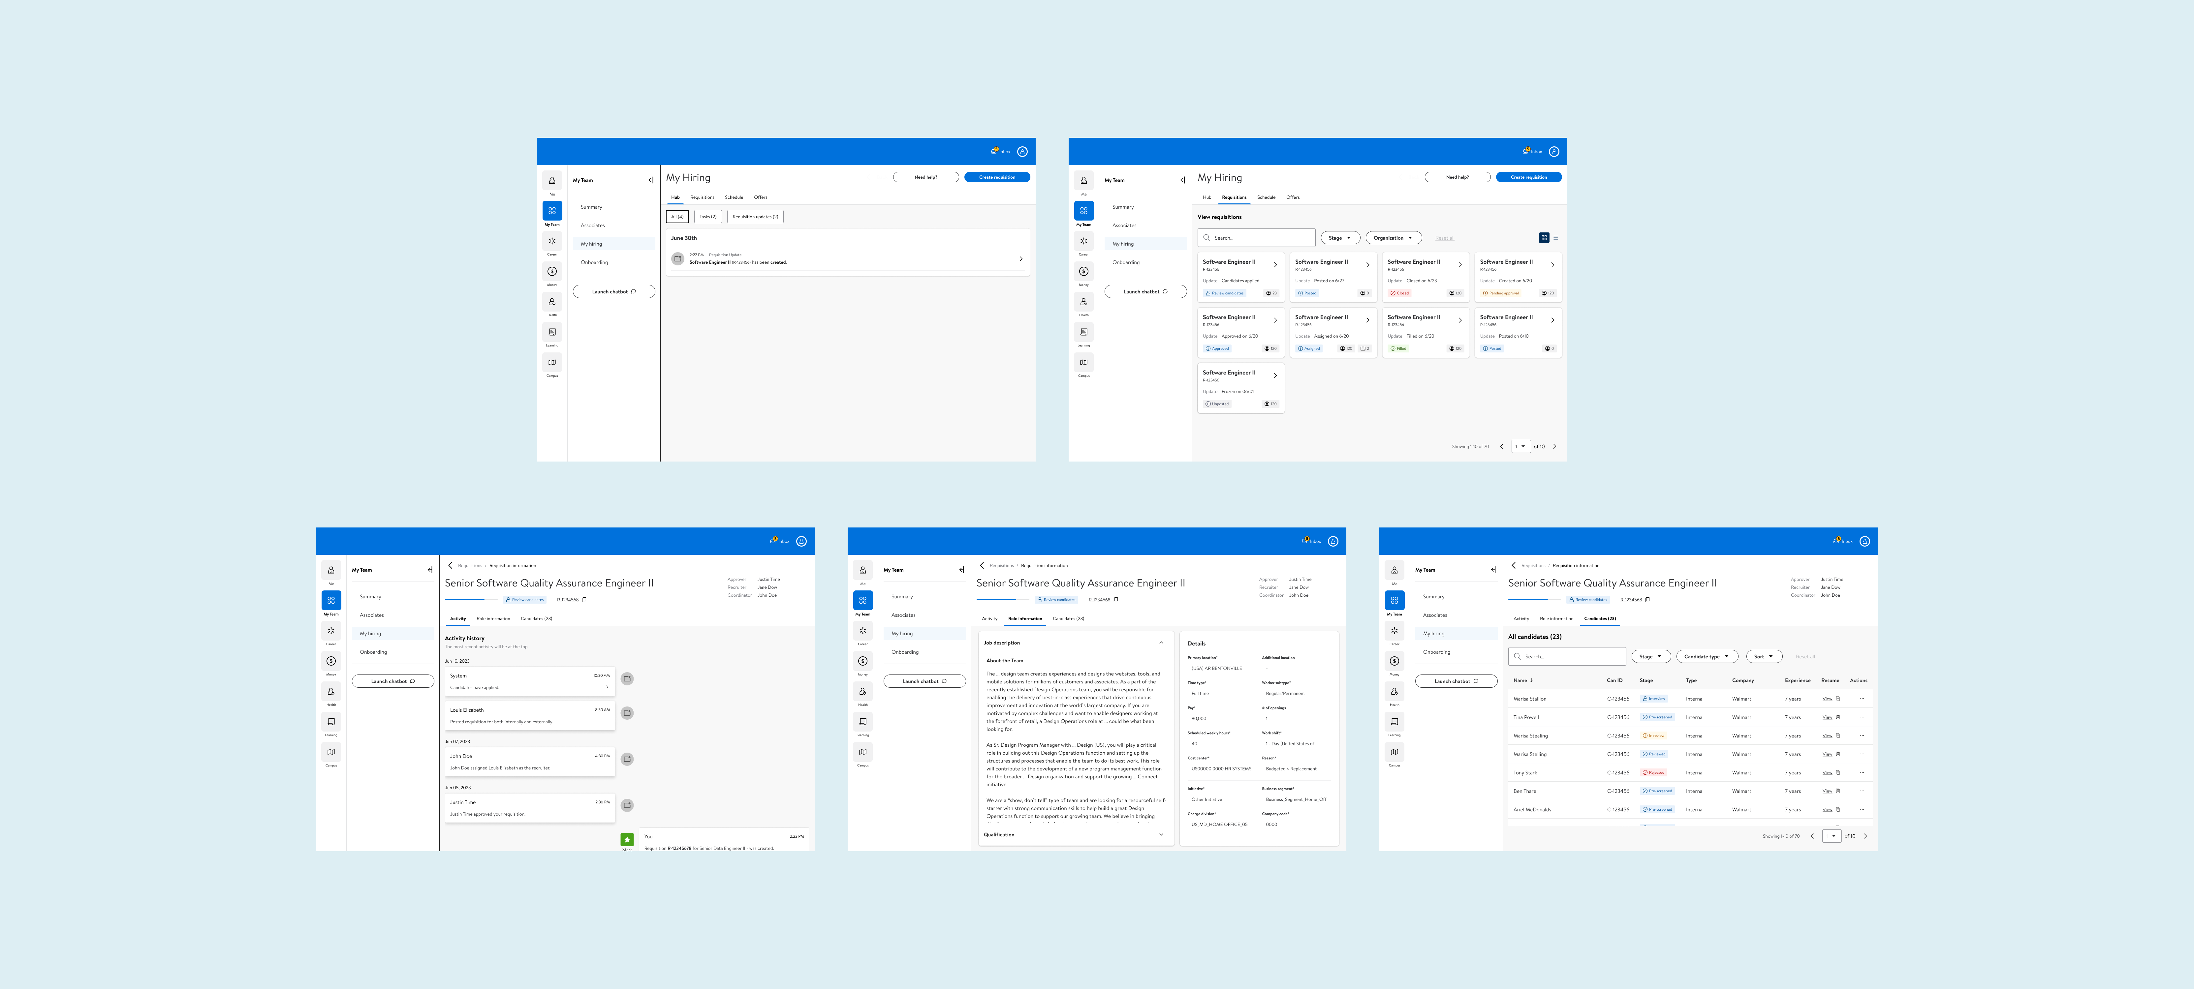The height and width of the screenshot is (989, 2194).
Task: Collapse the My Team panel on the Hub screen
Action: 651,180
